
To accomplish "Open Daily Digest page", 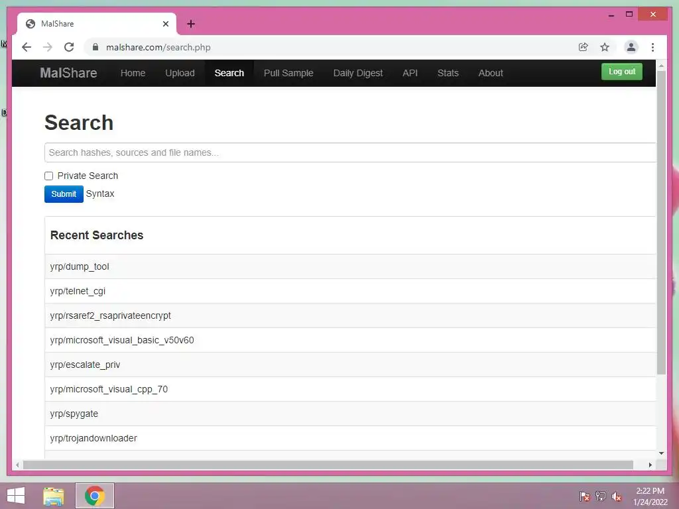I will (358, 73).
